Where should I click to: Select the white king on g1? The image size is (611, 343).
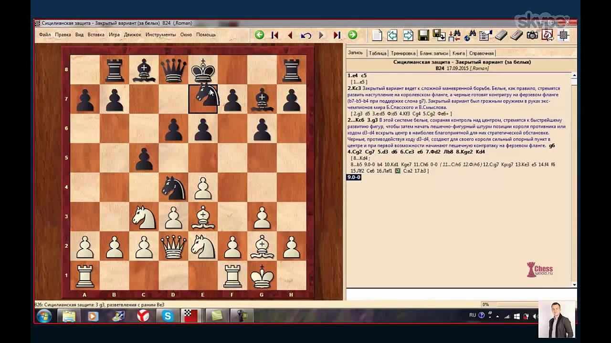(262, 275)
